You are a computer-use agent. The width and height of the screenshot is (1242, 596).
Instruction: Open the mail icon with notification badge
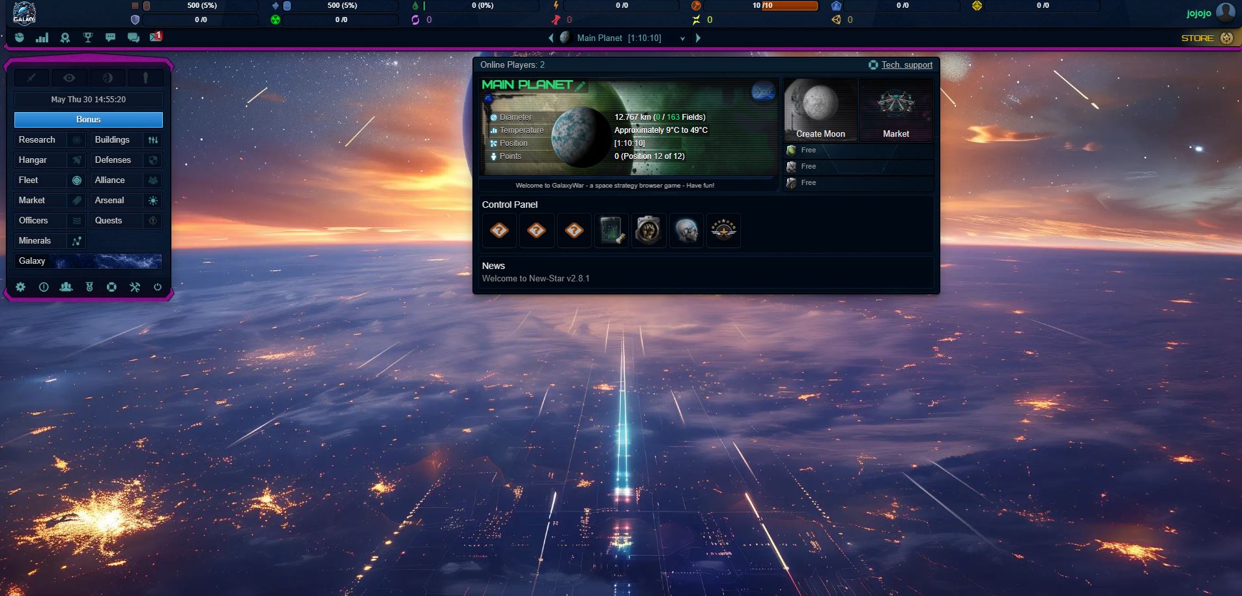tap(156, 37)
